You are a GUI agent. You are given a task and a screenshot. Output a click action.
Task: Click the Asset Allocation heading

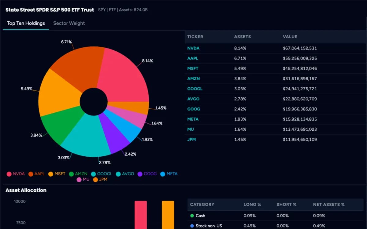(x=26, y=190)
